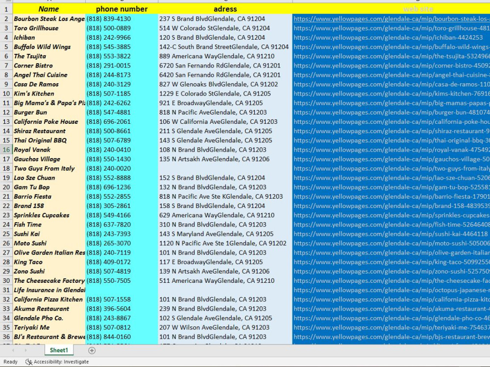Screen dimensions: 490x367
Task: Select the Lao Sze Chuan cell
Action: [x=49, y=178]
